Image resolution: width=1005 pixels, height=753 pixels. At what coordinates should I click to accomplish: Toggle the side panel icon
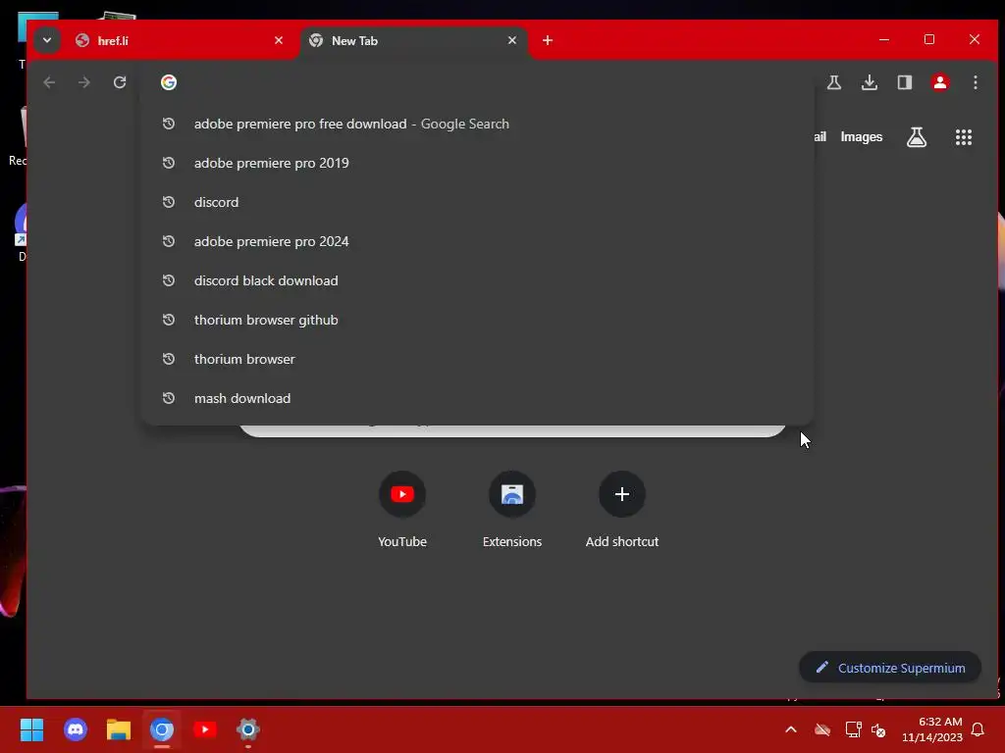click(x=904, y=82)
